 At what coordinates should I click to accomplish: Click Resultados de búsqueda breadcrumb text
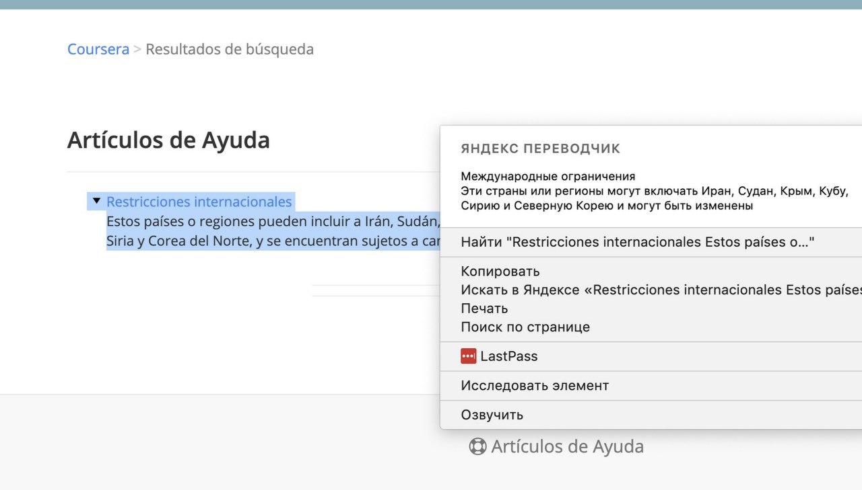(x=230, y=49)
